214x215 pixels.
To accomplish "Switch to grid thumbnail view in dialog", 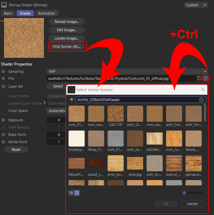I will click(x=77, y=193).
